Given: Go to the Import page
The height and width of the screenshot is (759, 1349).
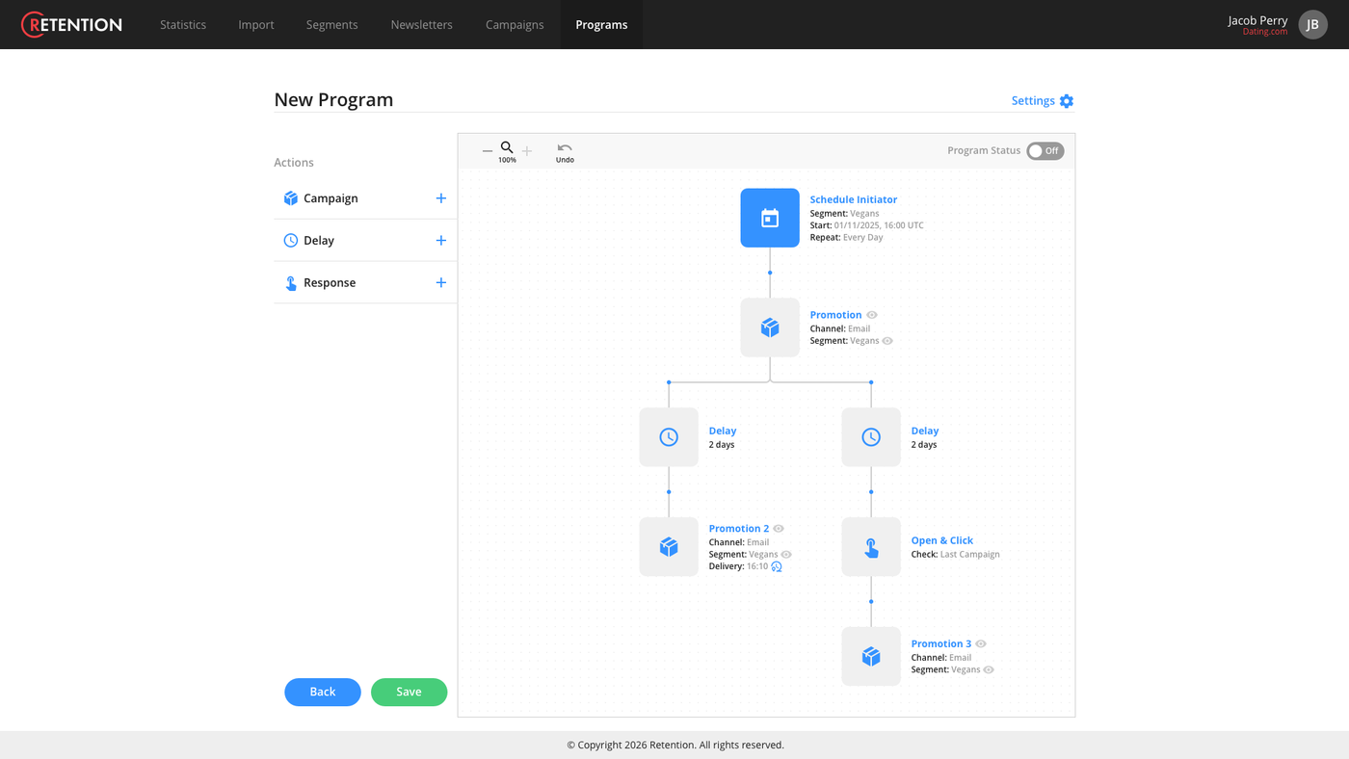Looking at the screenshot, I should click(x=256, y=24).
